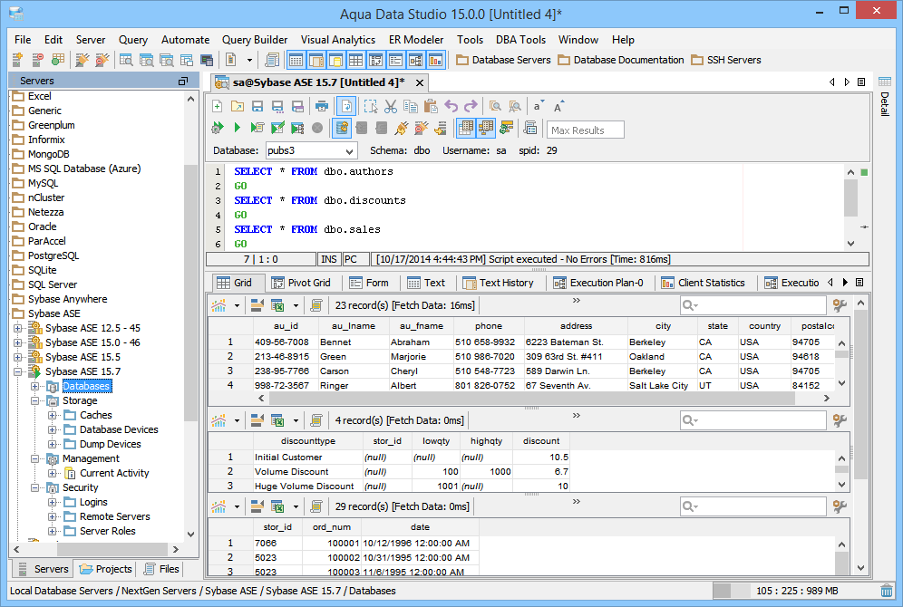This screenshot has height=607, width=903.
Task: Click the Execute (green play) icon
Action: pos(237,128)
